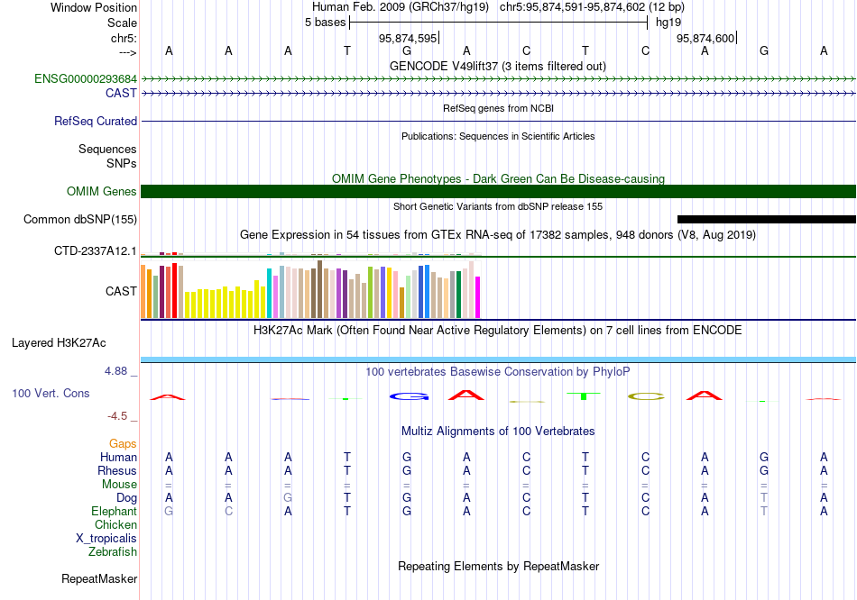Viewport: 857px width, 600px height.
Task: Open Multiz Alignments of 100 Vertebrates title
Action: click(x=498, y=432)
